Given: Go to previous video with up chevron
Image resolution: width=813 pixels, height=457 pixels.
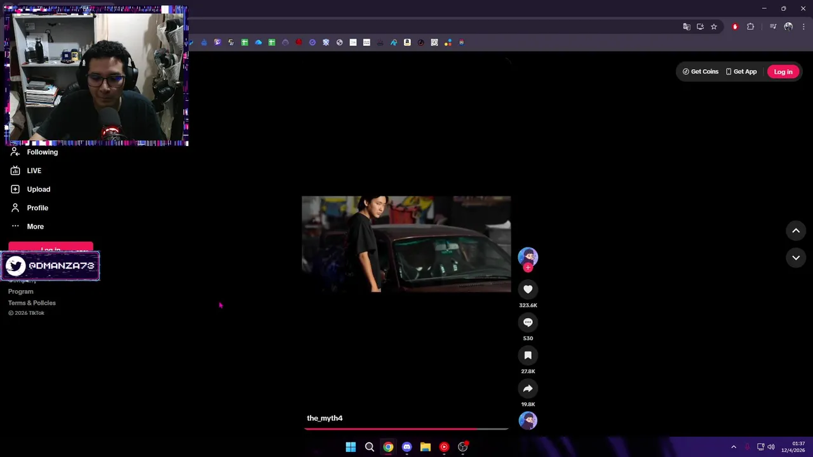Looking at the screenshot, I should [x=796, y=231].
